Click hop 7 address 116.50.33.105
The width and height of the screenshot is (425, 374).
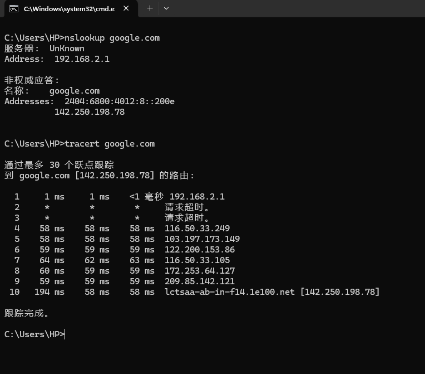click(197, 260)
